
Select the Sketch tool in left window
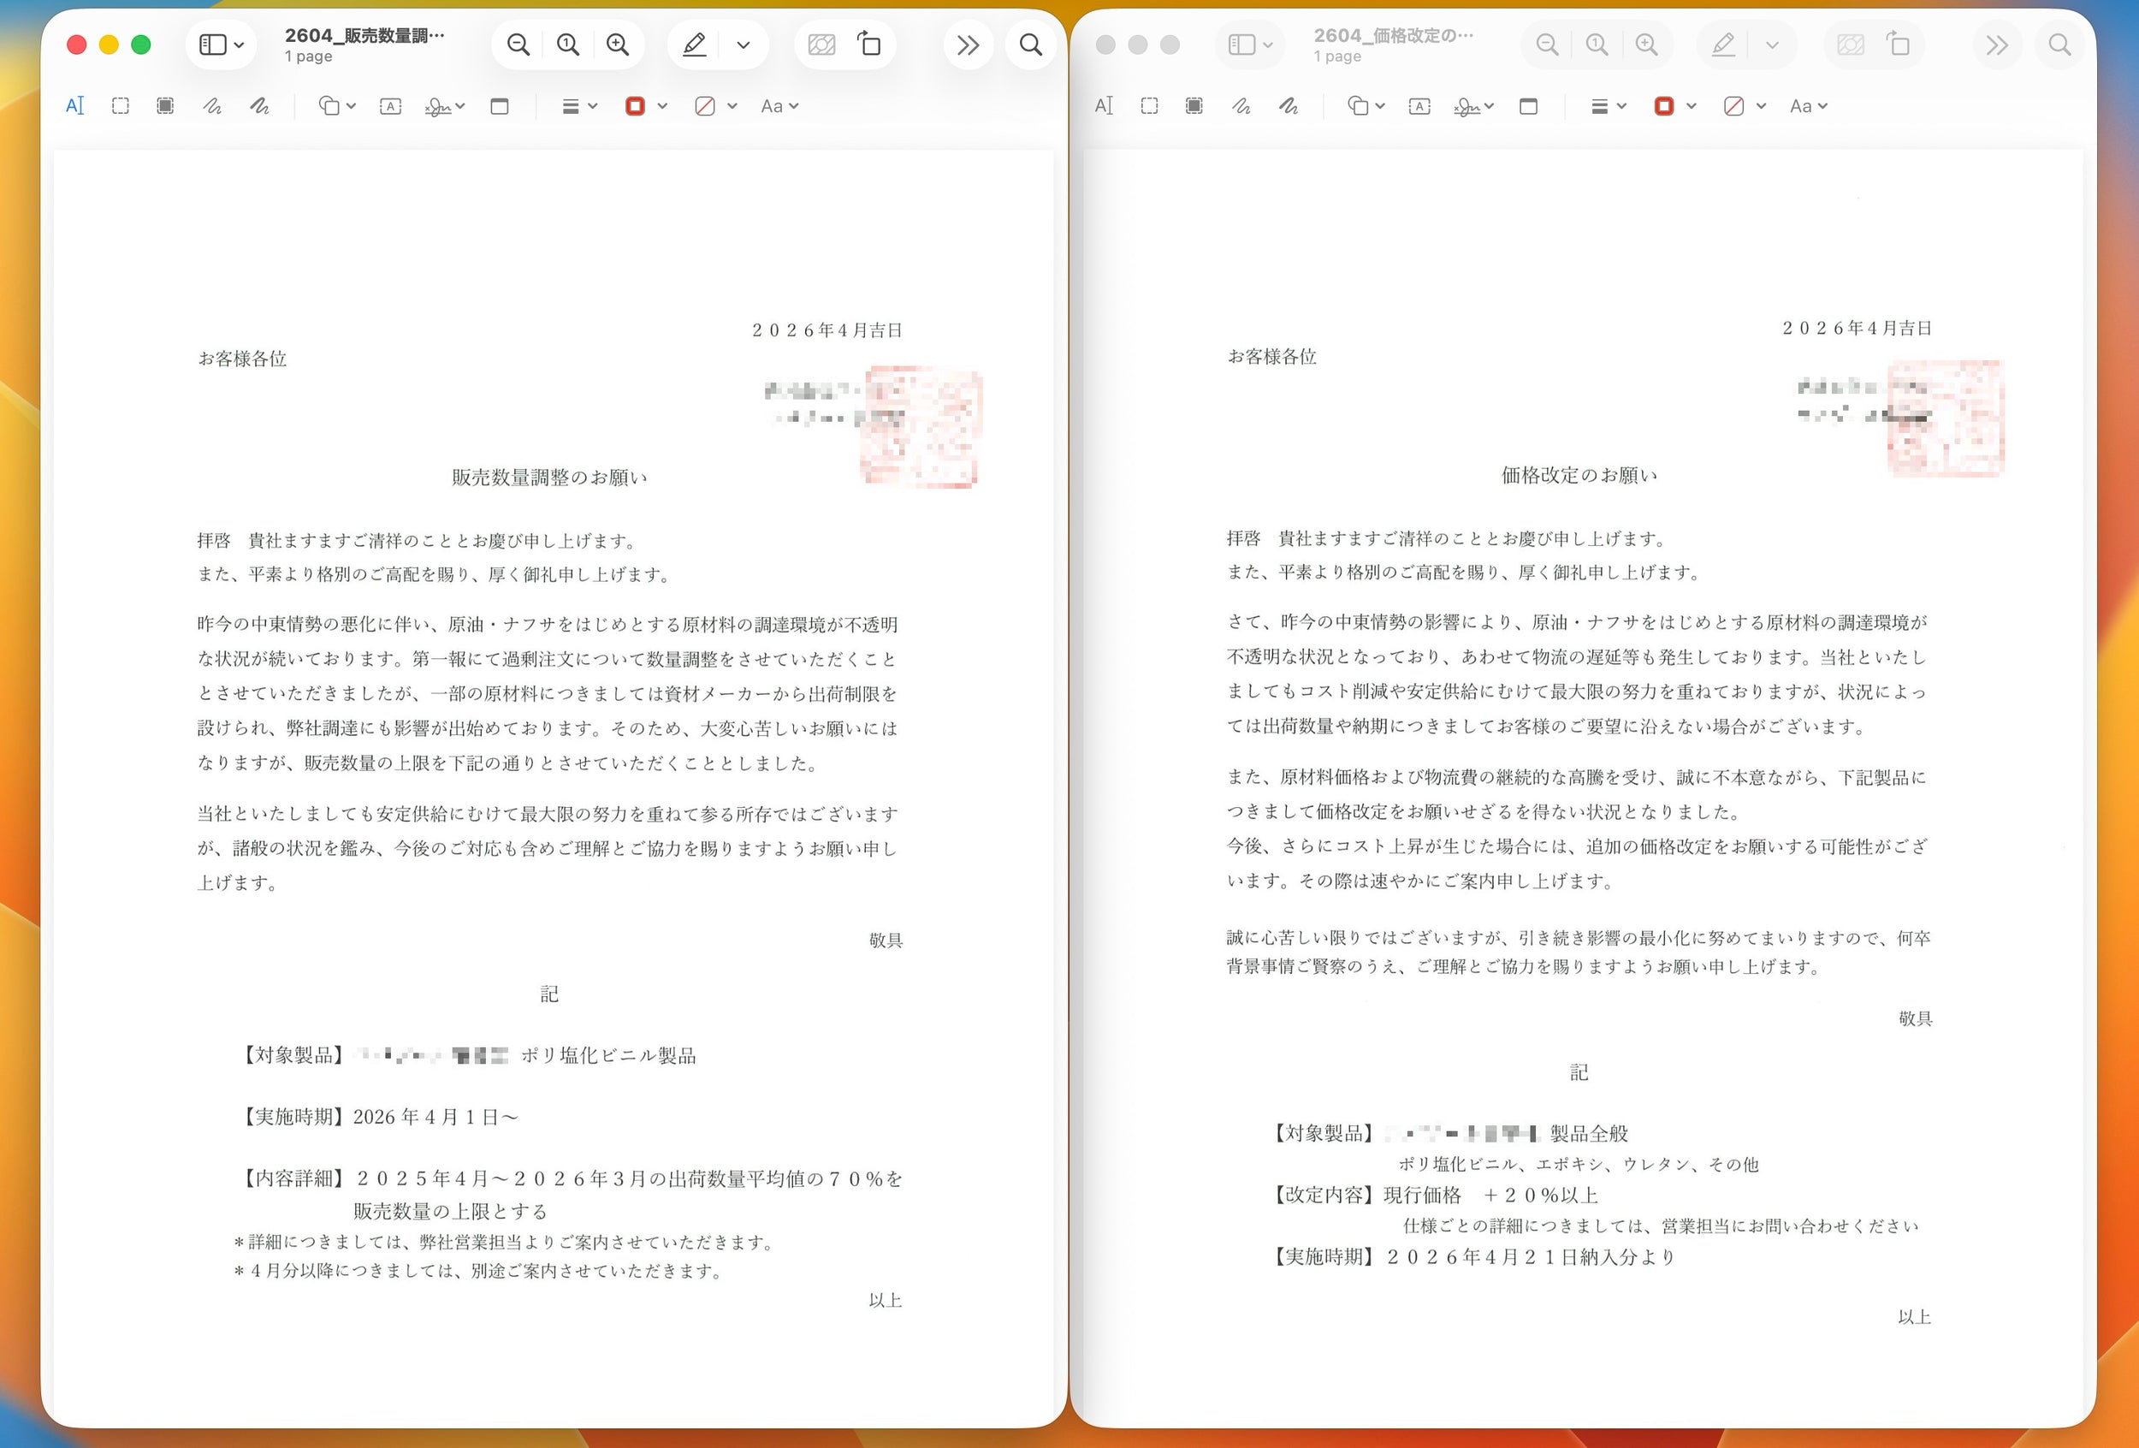click(x=211, y=106)
